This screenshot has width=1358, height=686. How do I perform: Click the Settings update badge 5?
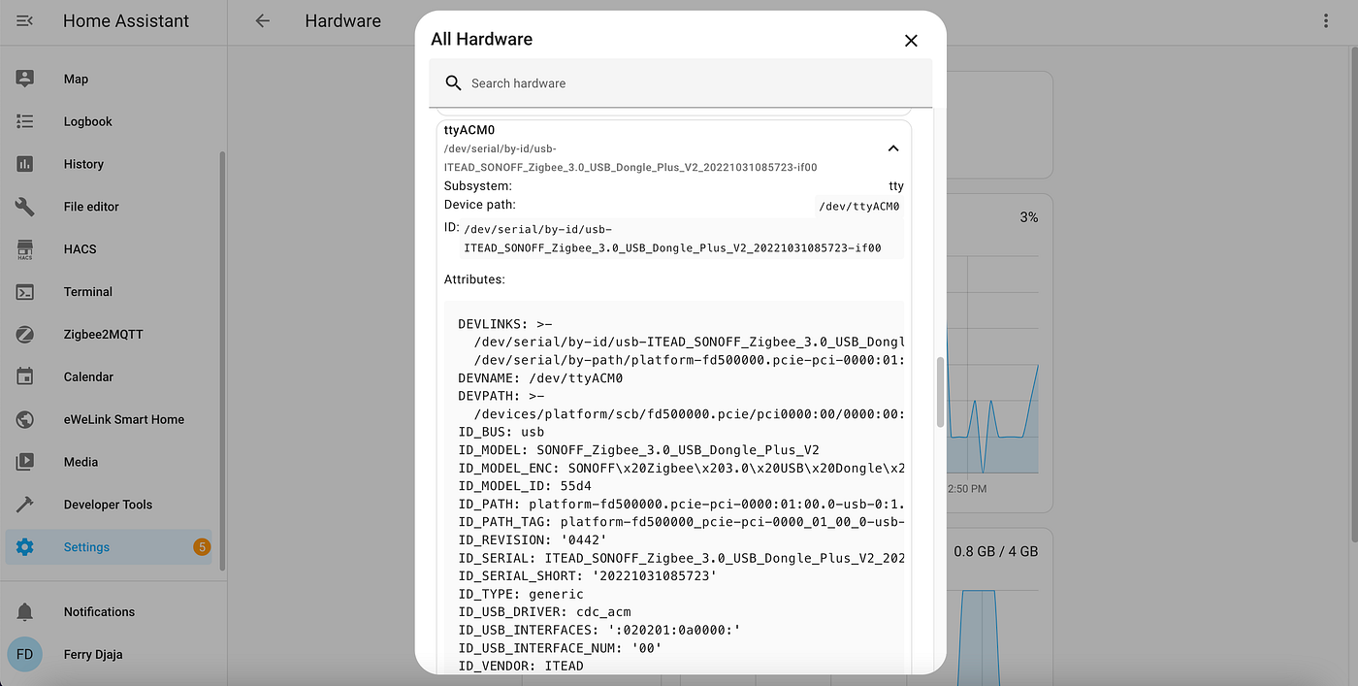point(202,547)
